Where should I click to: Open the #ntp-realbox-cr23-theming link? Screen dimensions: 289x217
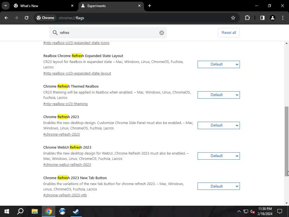click(65, 104)
